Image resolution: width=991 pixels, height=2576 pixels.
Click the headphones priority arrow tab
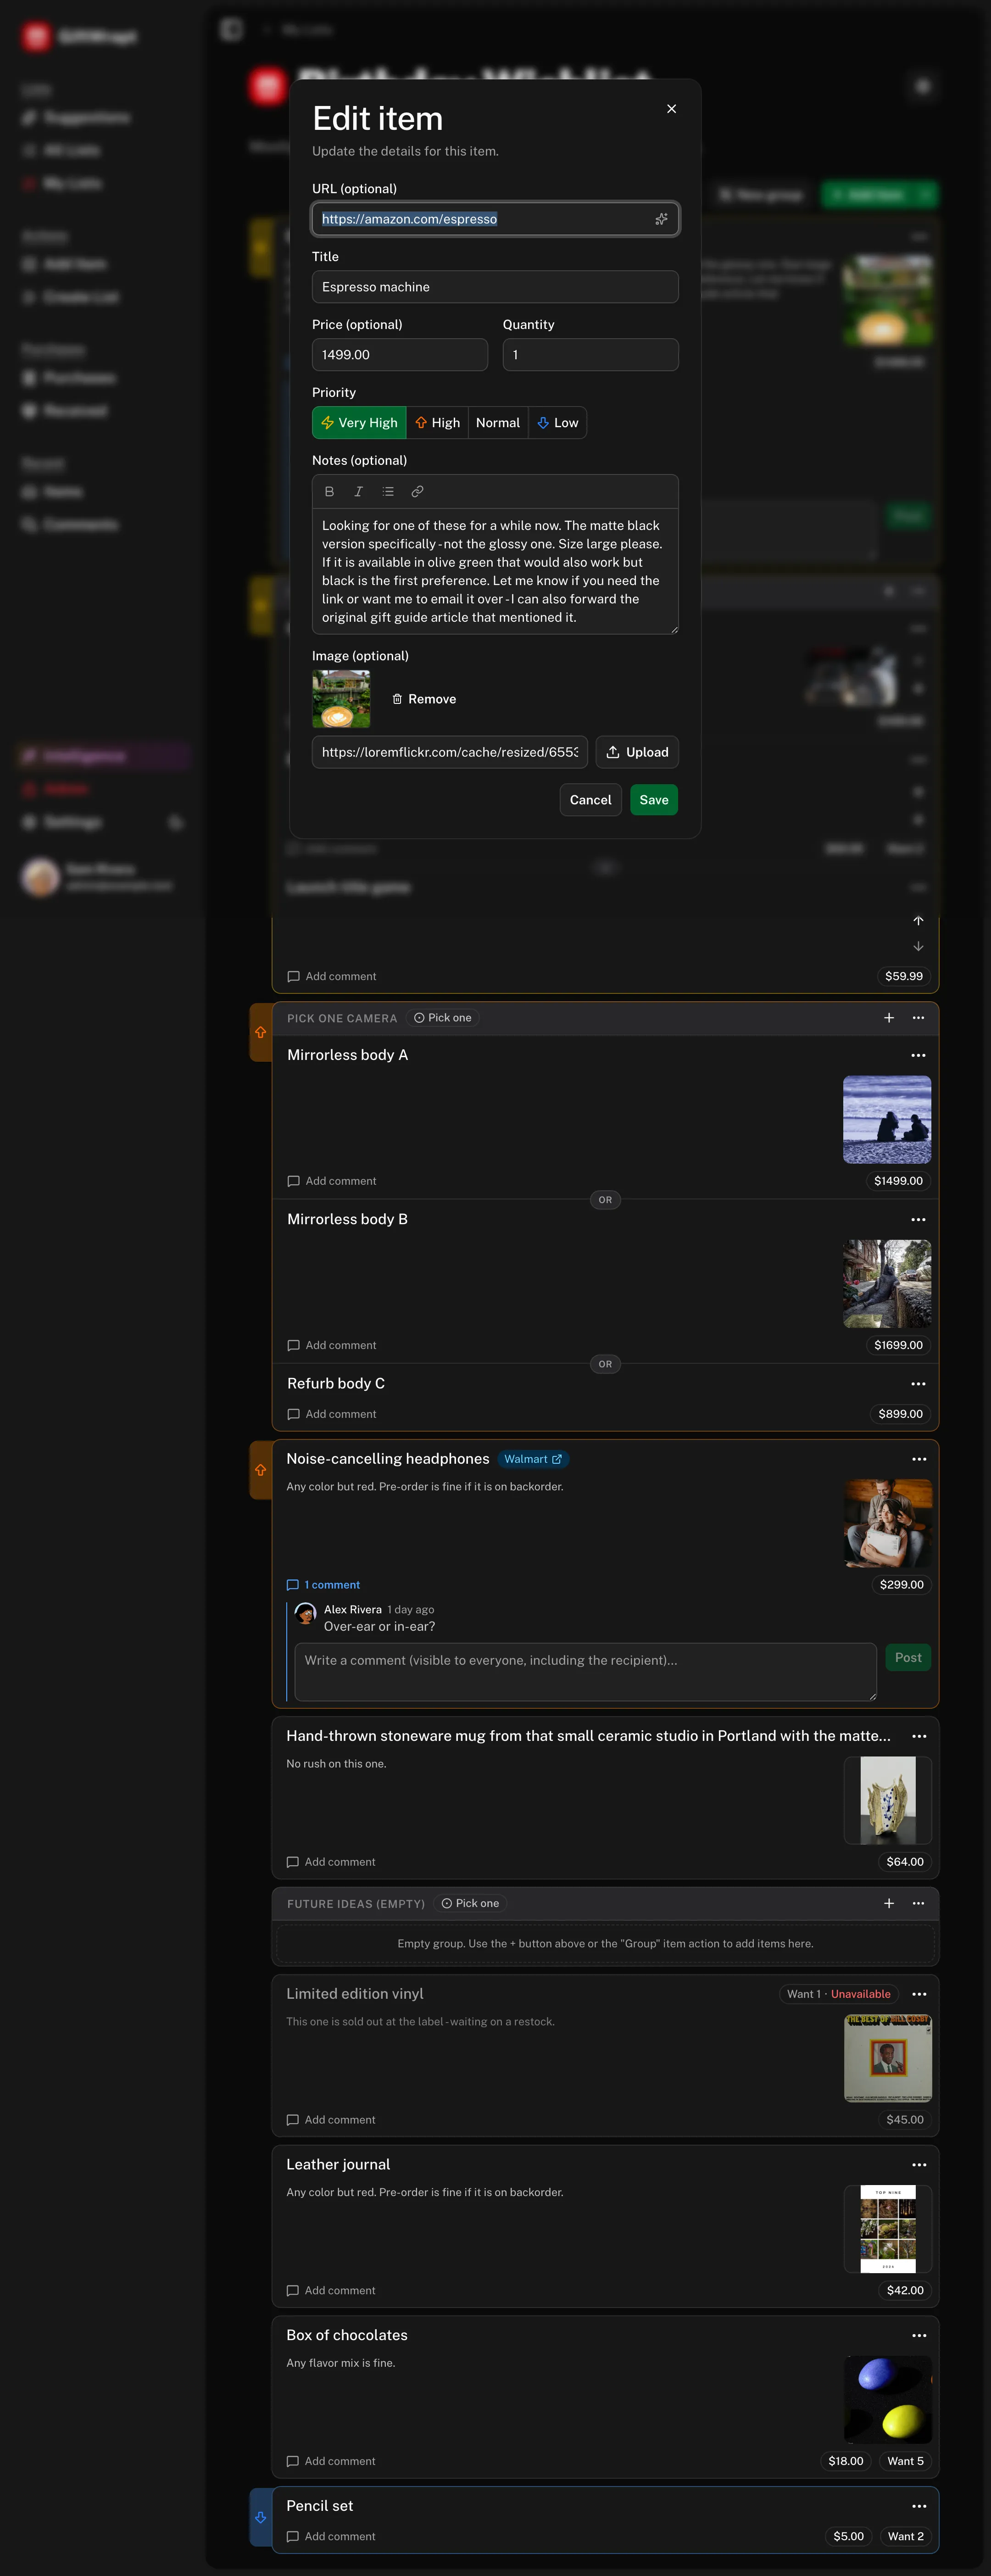(x=261, y=1470)
